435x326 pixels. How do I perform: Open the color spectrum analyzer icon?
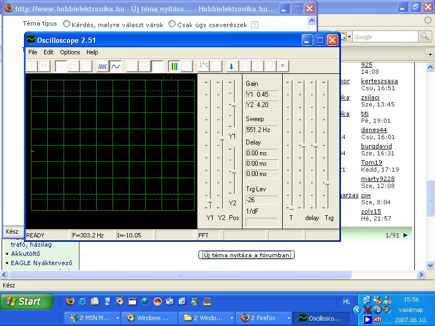point(174,66)
